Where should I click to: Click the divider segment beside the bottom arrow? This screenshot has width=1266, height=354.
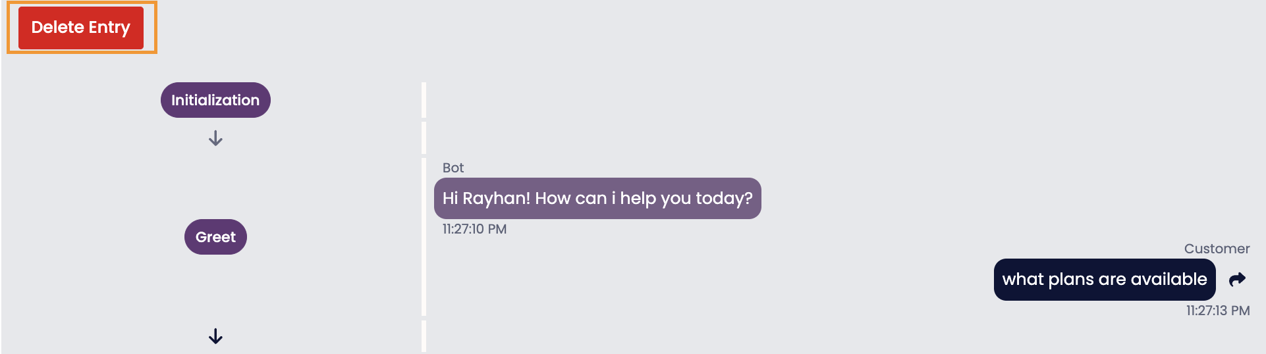(x=424, y=336)
